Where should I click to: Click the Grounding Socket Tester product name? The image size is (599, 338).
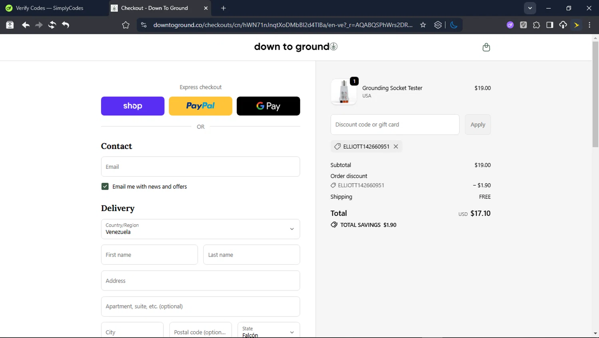pos(392,88)
